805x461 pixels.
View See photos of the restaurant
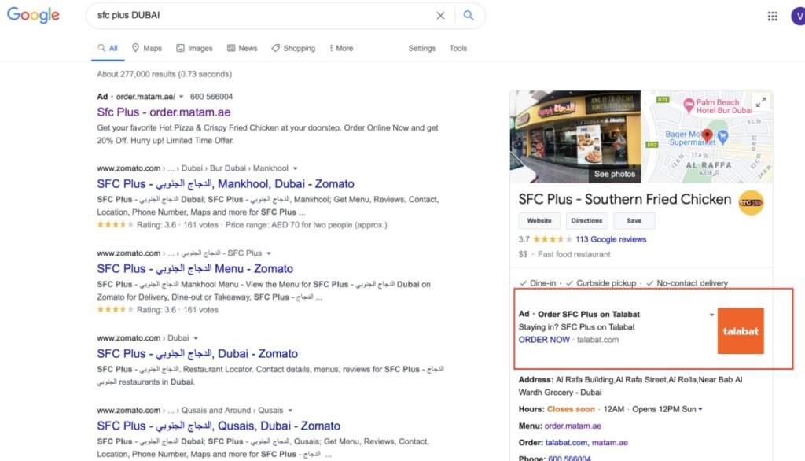pyautogui.click(x=615, y=174)
